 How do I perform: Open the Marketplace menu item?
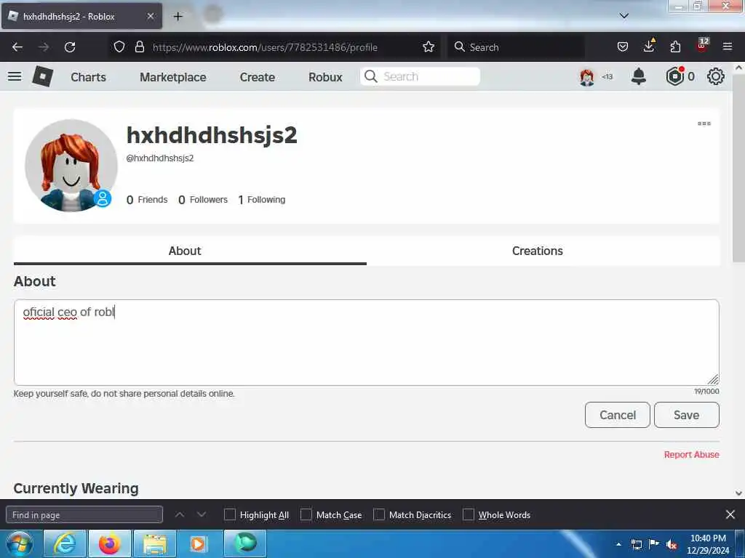(173, 77)
